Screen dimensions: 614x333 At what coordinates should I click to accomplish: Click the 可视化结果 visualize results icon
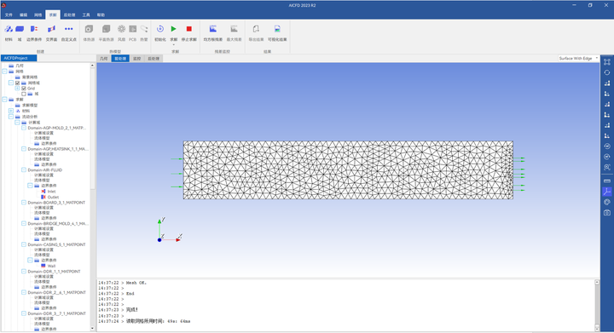(x=277, y=29)
